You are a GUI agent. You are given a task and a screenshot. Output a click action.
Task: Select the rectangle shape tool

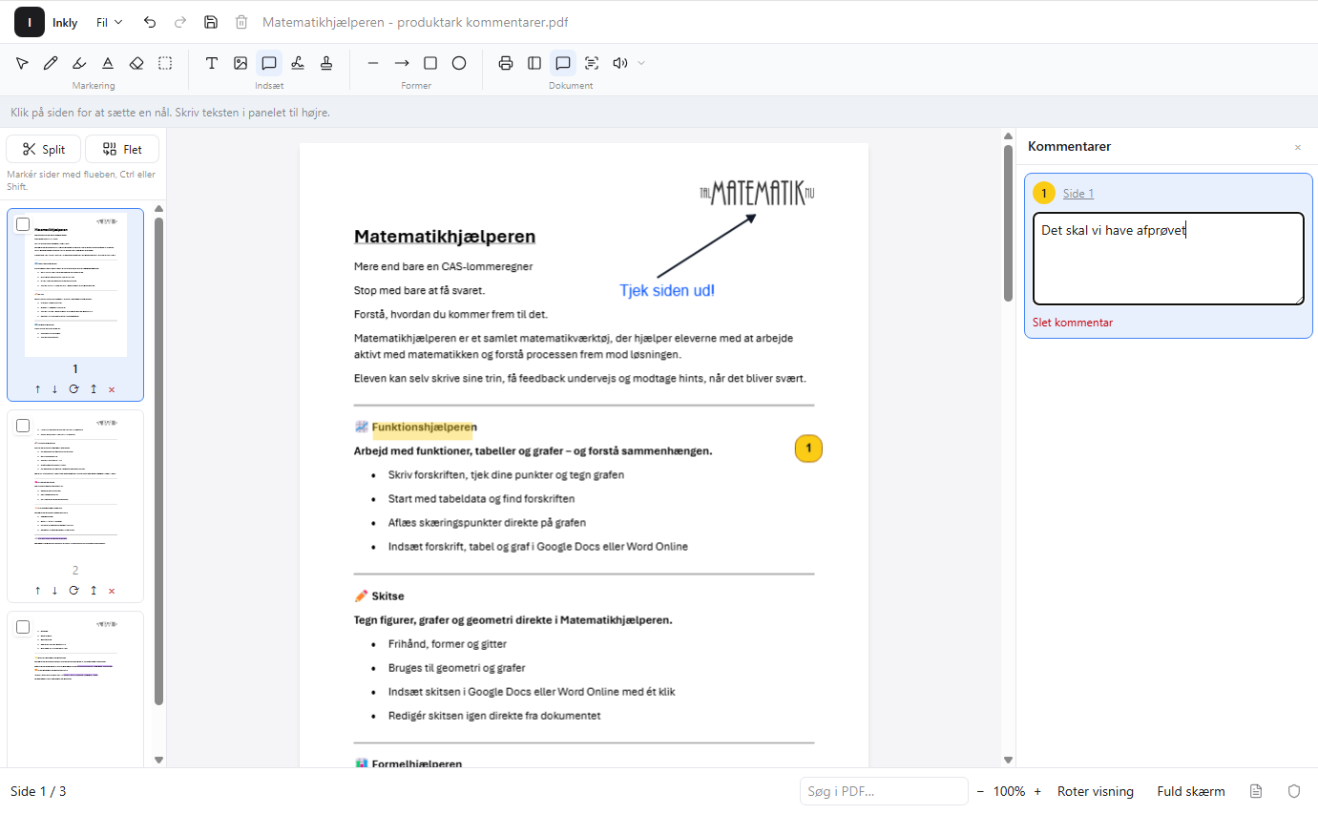[x=430, y=63]
